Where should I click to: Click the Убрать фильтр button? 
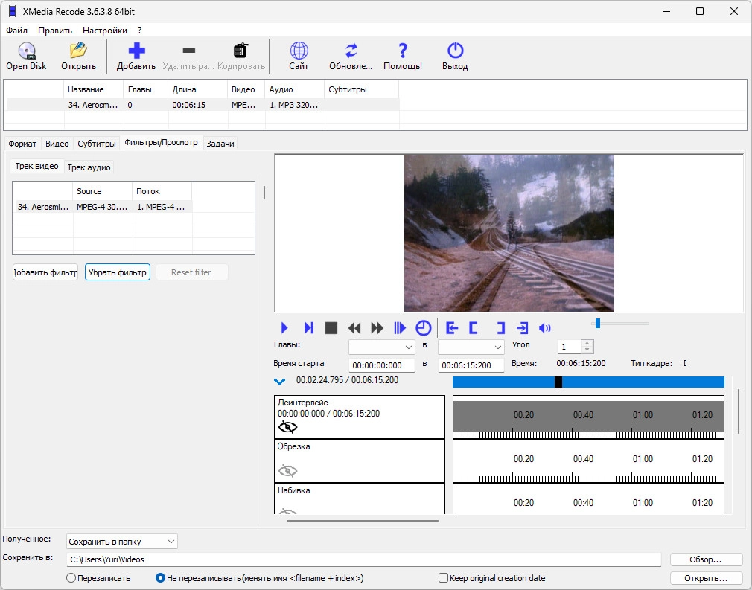point(118,272)
